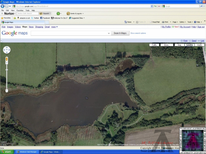Open the Help menu in menu bar
The width and height of the screenshot is (206, 154).
[33, 10]
